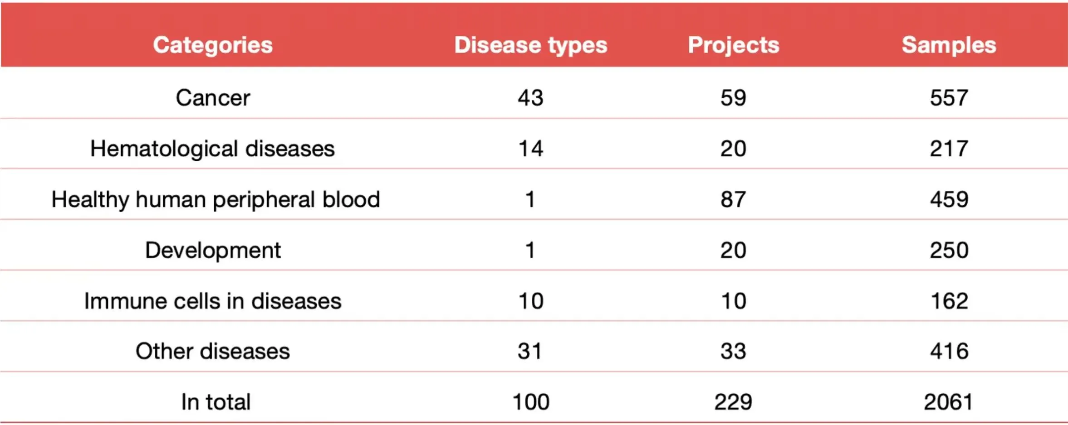This screenshot has width=1068, height=425.
Task: Click the healthy blood projects value 87
Action: (x=733, y=199)
